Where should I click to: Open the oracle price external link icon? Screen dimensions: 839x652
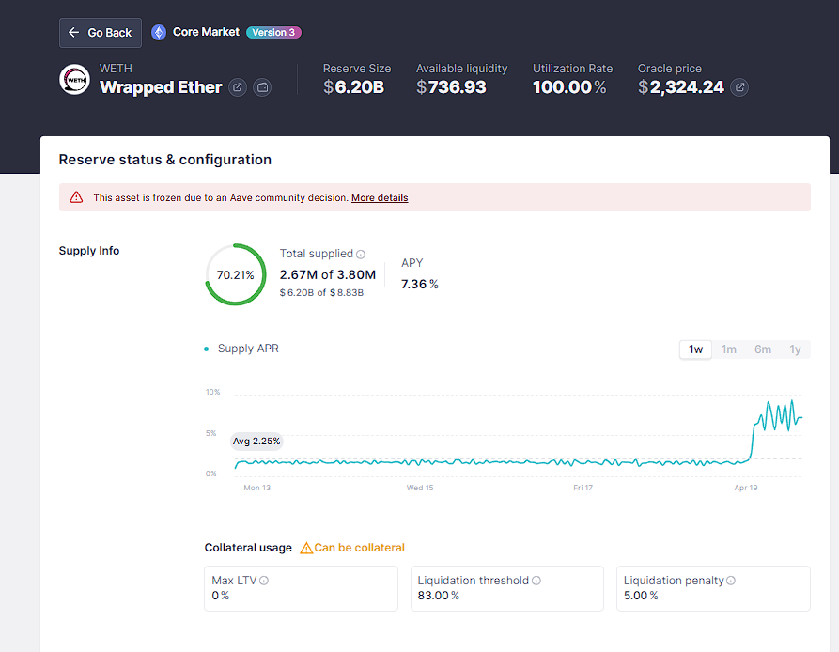click(739, 87)
